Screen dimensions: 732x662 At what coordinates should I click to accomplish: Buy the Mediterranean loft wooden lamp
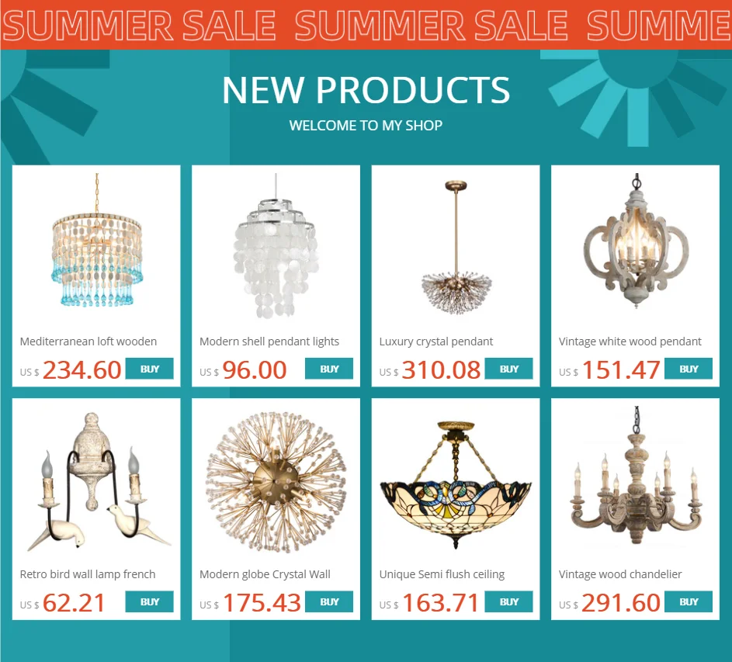pos(149,369)
